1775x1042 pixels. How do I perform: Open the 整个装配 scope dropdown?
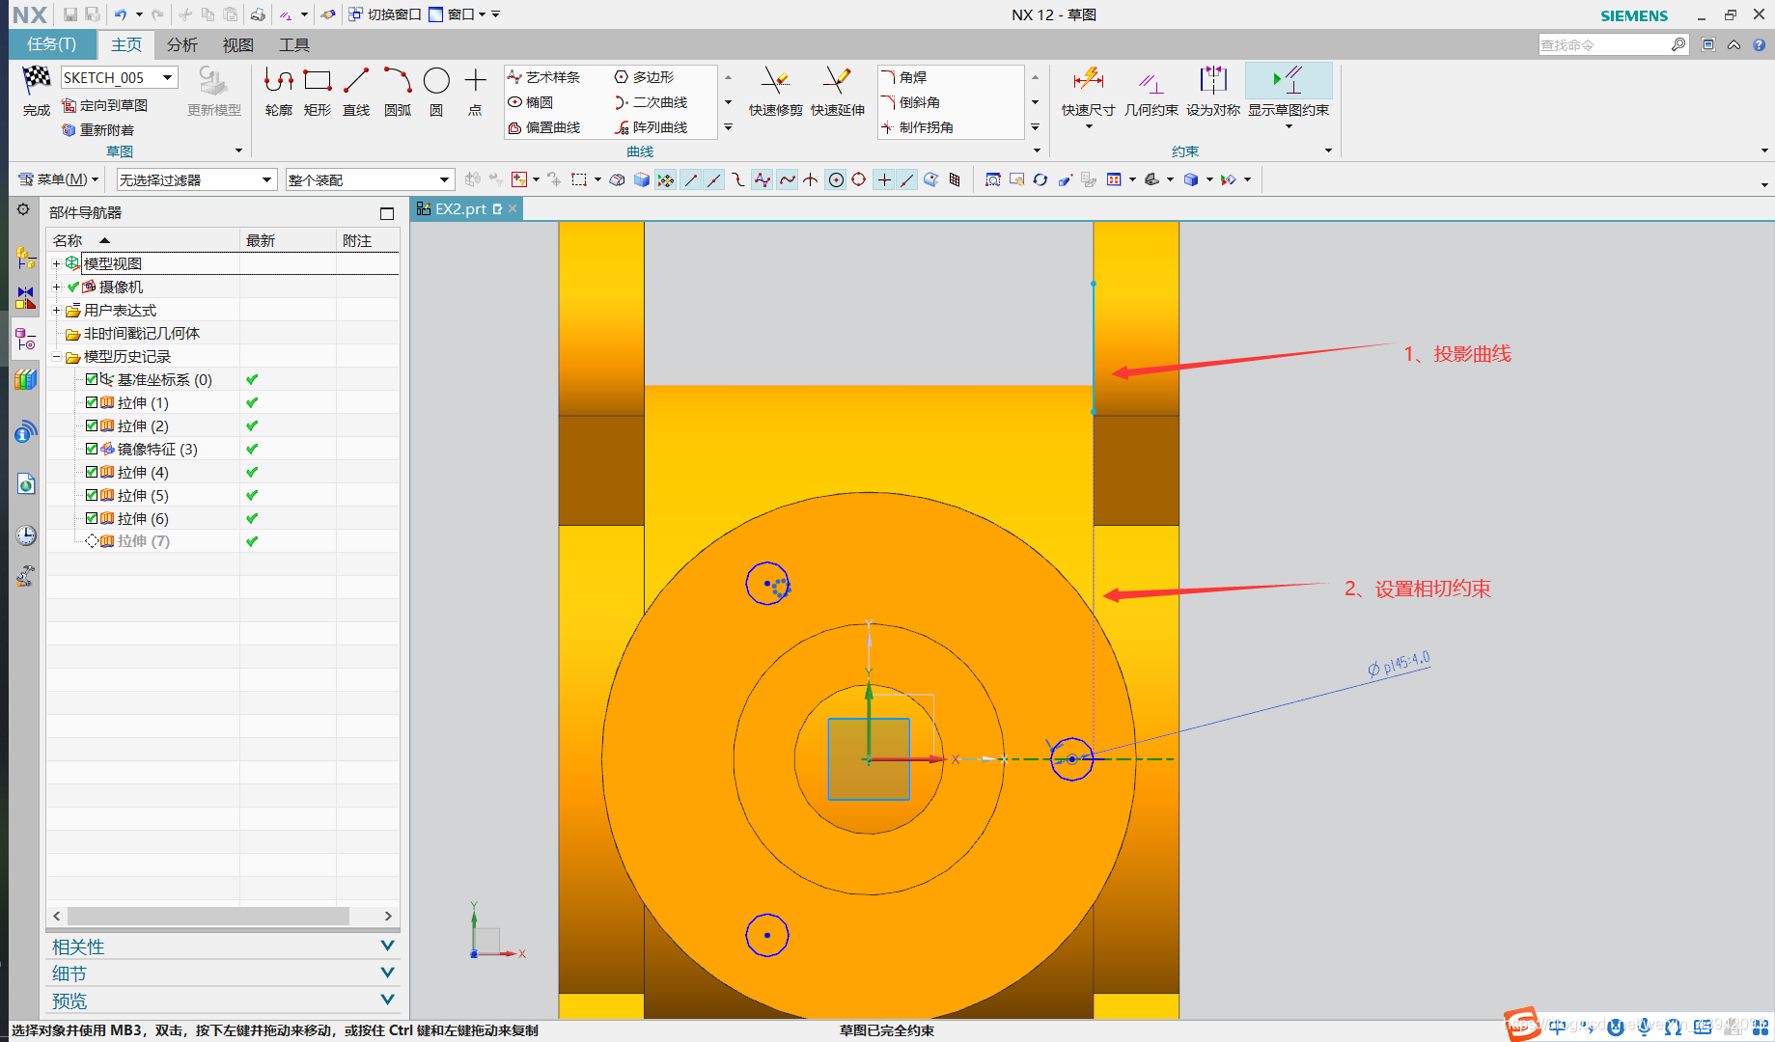[444, 180]
